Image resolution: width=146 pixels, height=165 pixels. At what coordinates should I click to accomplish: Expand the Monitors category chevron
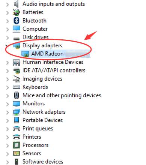8,104
